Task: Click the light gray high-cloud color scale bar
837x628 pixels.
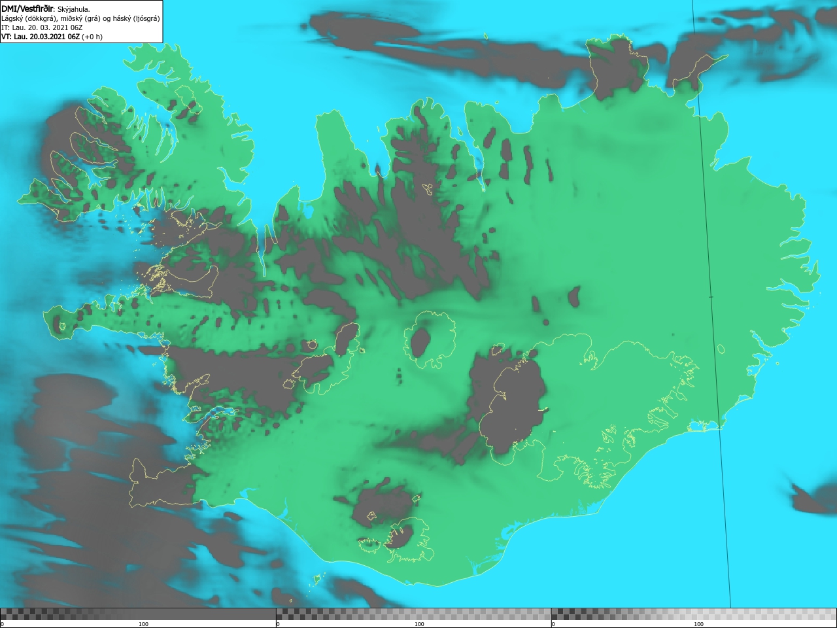Action: [x=694, y=614]
